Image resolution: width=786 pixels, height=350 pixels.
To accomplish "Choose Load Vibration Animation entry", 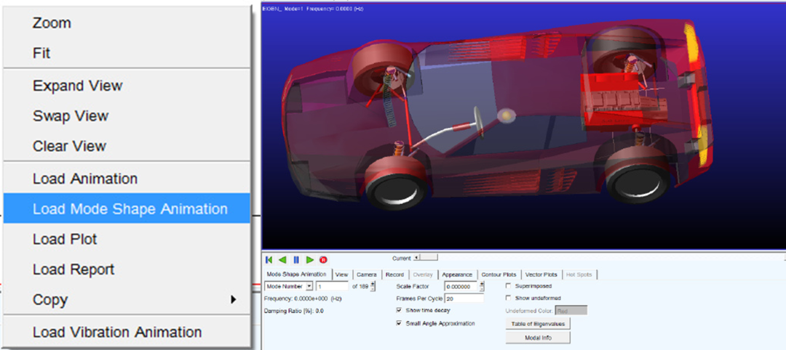I will pyautogui.click(x=127, y=332).
